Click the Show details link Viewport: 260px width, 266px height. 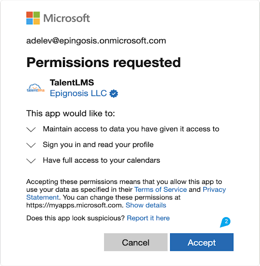(146, 205)
